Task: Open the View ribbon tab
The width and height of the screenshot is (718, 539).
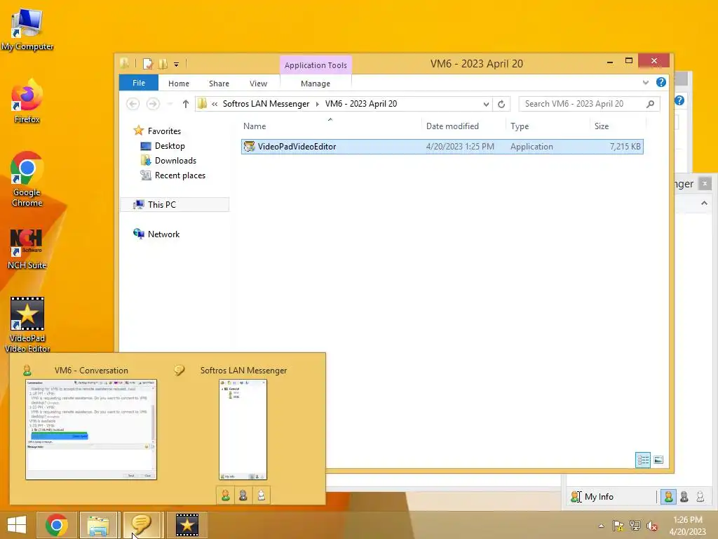Action: 258,84
